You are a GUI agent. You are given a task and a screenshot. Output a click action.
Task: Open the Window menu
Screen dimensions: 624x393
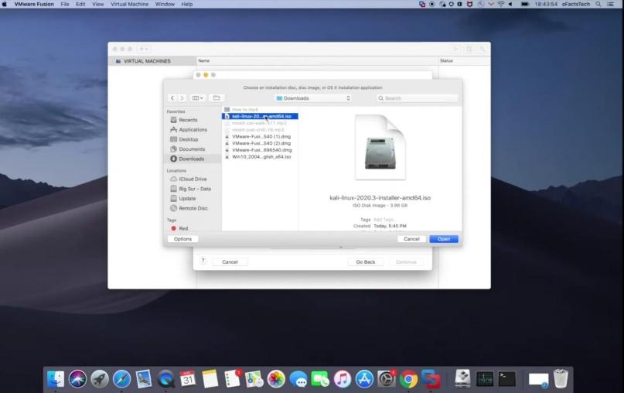(165, 4)
